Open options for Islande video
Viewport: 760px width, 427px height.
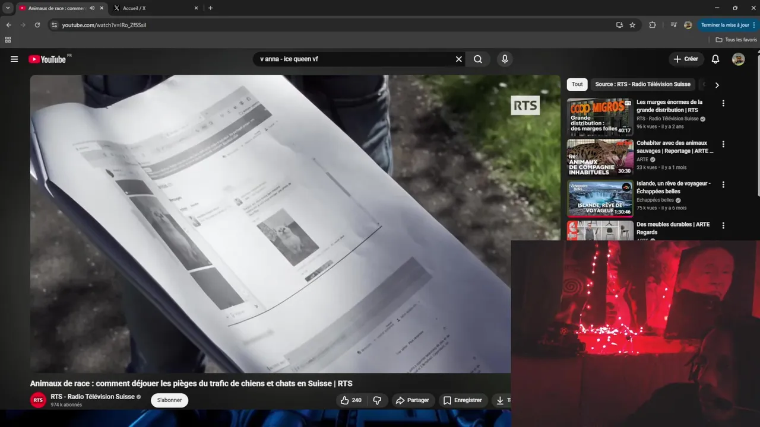coord(723,184)
